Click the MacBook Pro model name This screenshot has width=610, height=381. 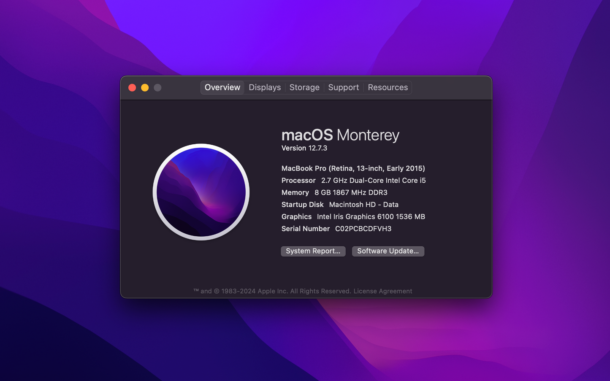353,168
